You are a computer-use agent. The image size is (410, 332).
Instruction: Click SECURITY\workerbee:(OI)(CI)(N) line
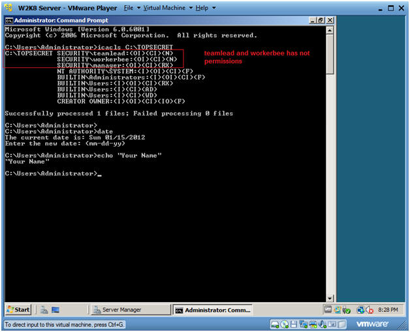click(117, 59)
